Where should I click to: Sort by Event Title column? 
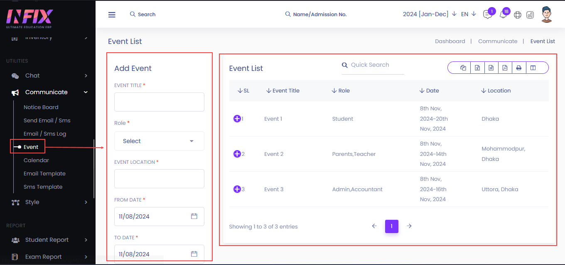pyautogui.click(x=283, y=90)
